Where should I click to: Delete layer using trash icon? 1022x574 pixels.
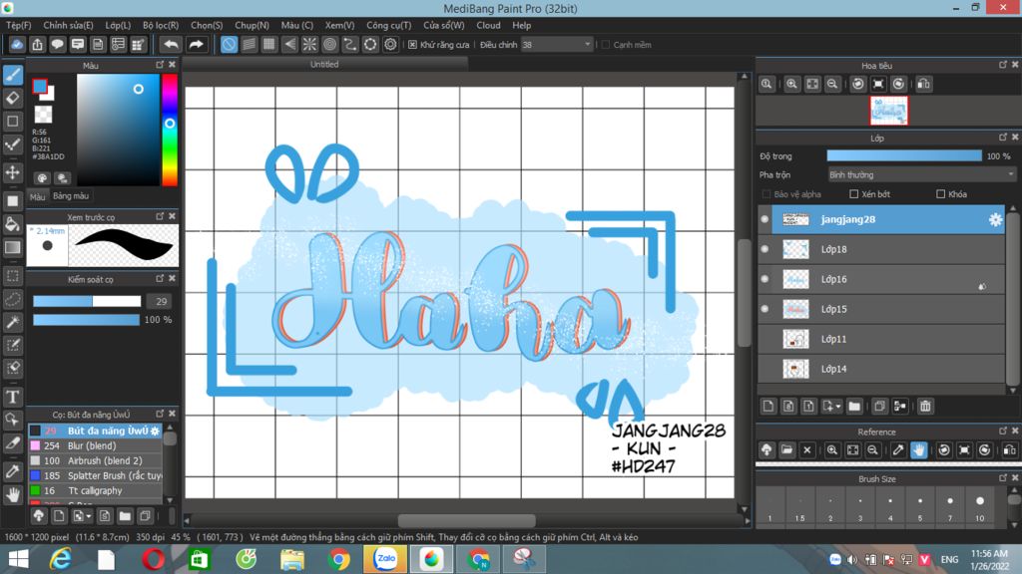(x=925, y=407)
